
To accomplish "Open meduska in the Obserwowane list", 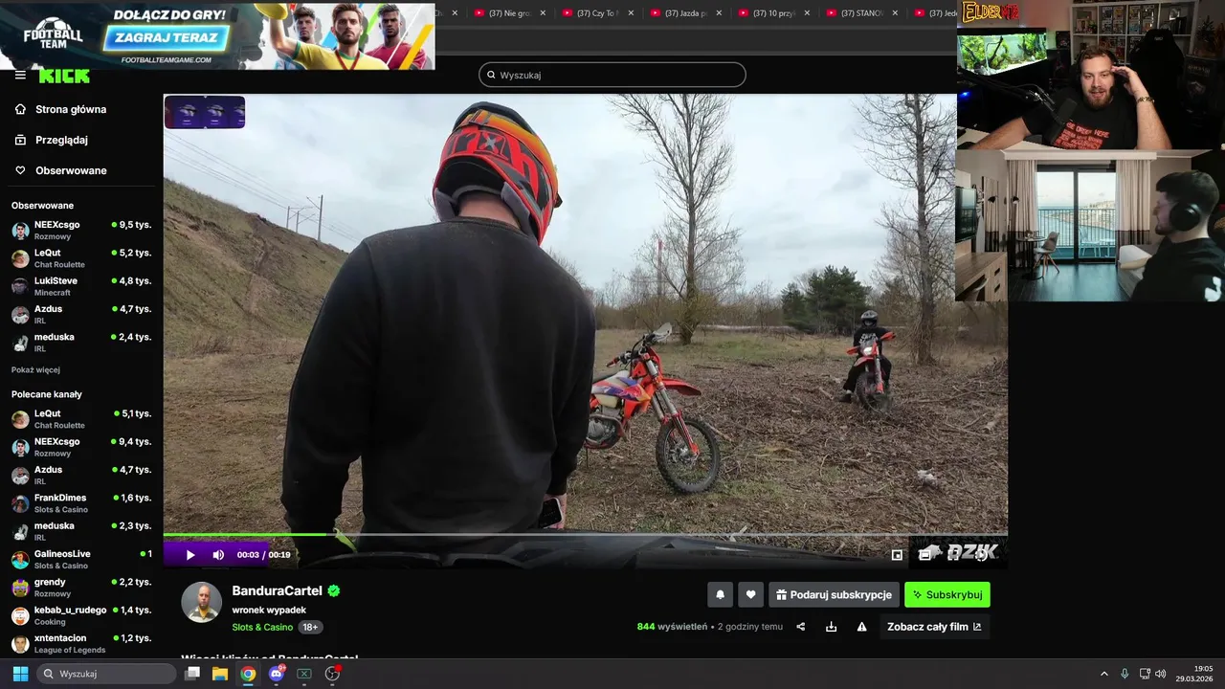I will coord(81,342).
